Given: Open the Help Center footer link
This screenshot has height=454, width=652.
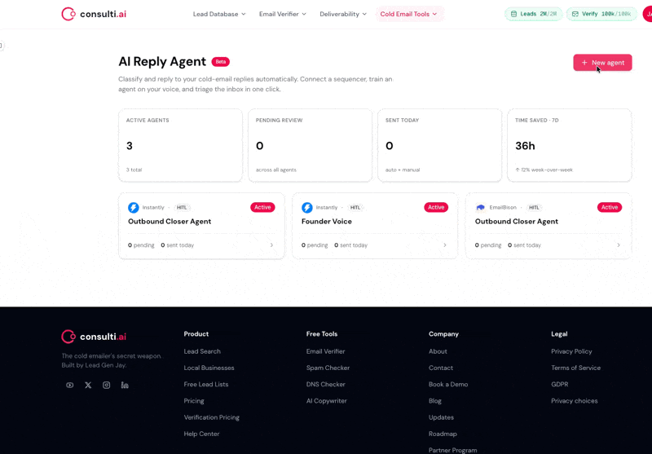Looking at the screenshot, I should coord(201,434).
